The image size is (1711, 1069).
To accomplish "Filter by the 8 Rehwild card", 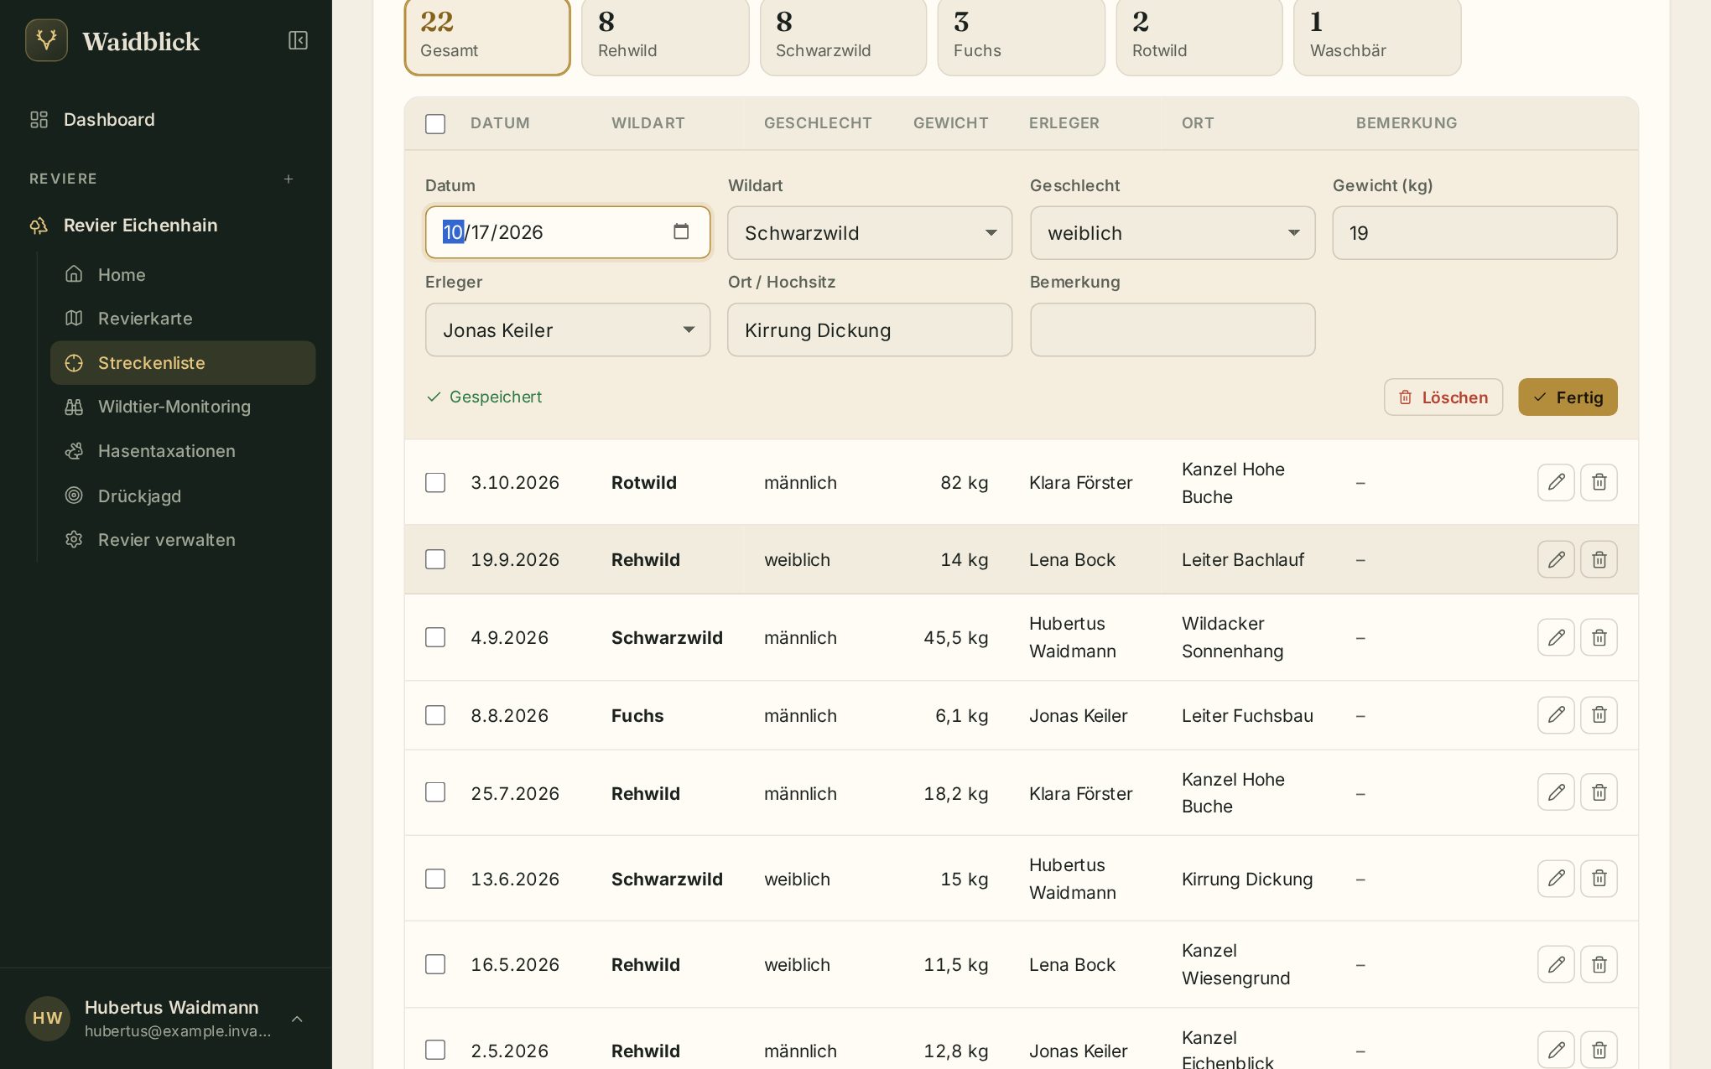I will pyautogui.click(x=665, y=36).
